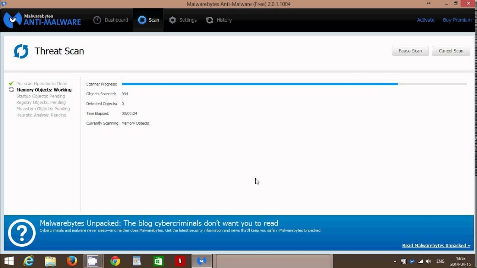Select Memory Objects: Working step
The image size is (477, 268).
44,90
